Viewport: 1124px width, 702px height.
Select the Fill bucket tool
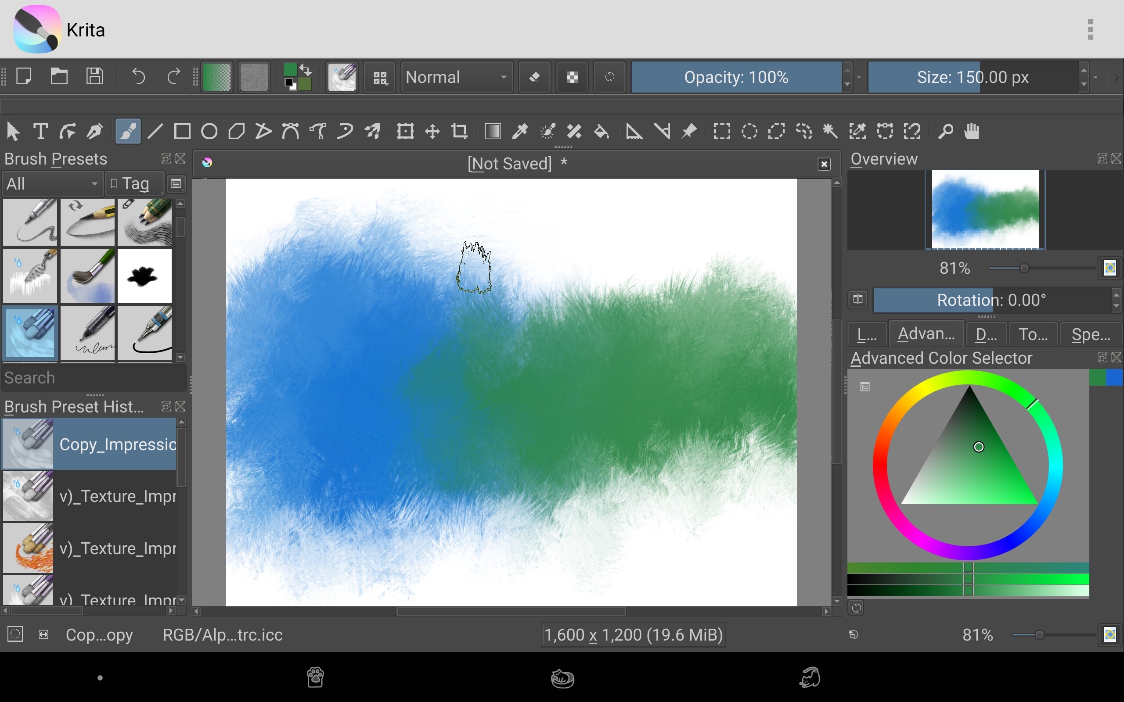pos(602,131)
